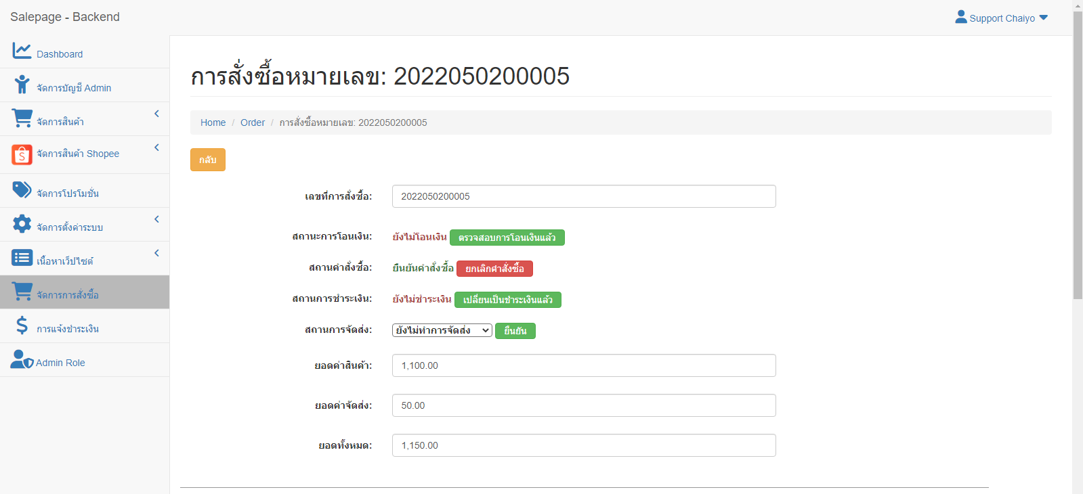
Task: Go to Home in the breadcrumb
Action: (x=213, y=122)
